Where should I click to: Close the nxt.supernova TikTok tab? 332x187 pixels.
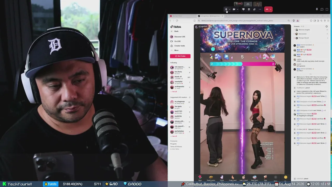(222, 16)
